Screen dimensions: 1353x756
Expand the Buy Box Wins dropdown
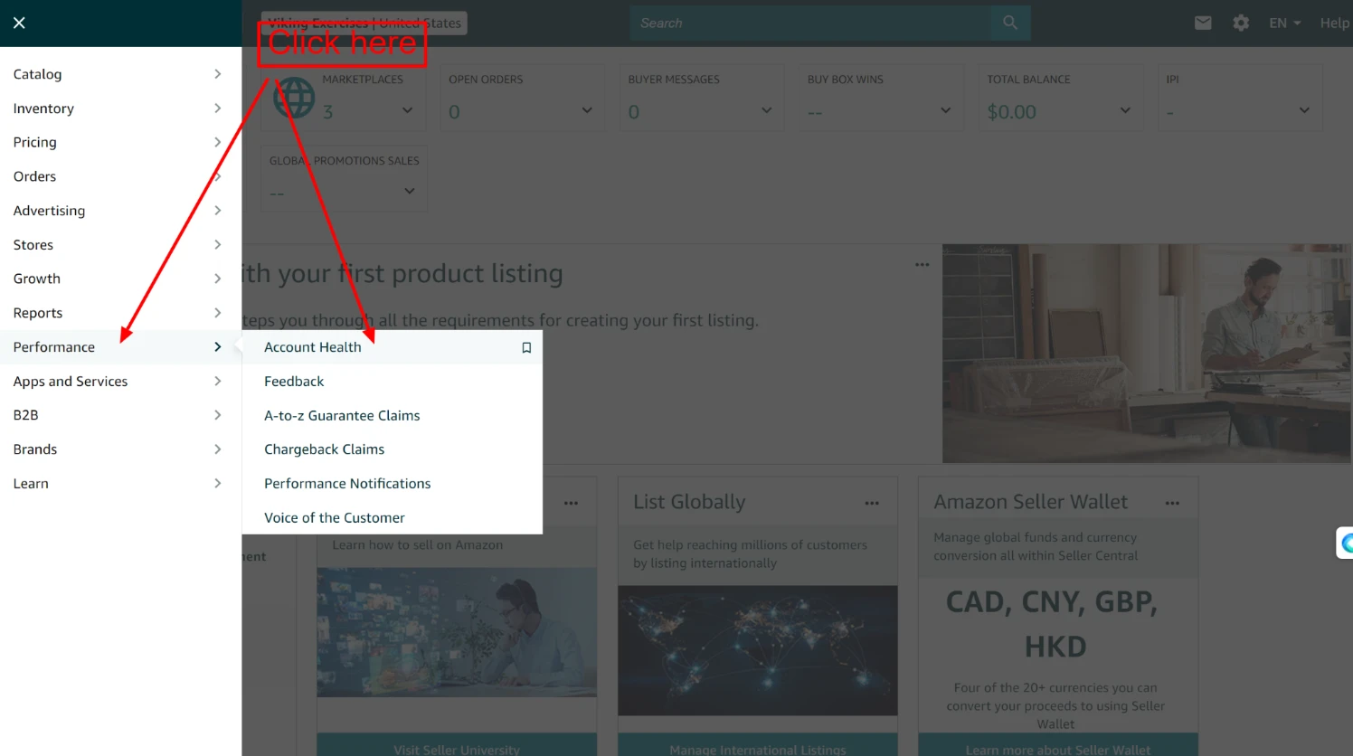pos(945,110)
